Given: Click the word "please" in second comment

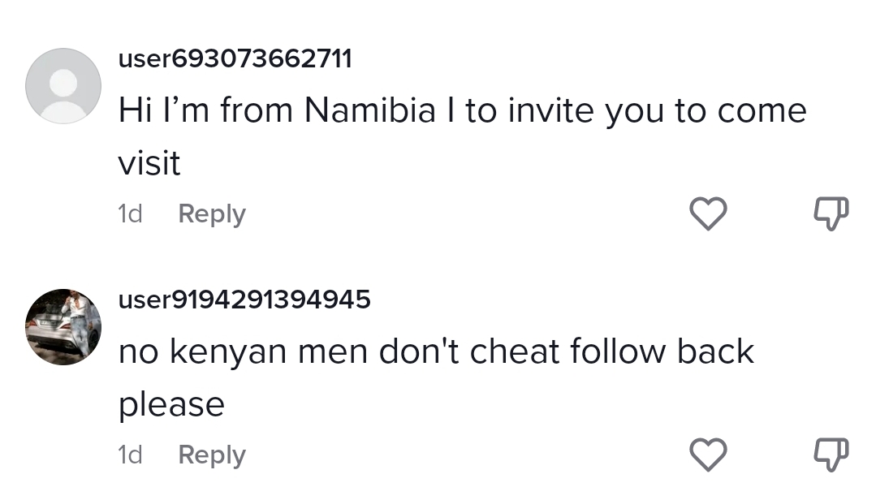Looking at the screenshot, I should click(171, 404).
